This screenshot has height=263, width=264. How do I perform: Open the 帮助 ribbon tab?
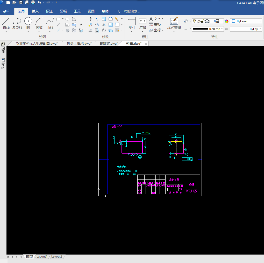(105, 11)
